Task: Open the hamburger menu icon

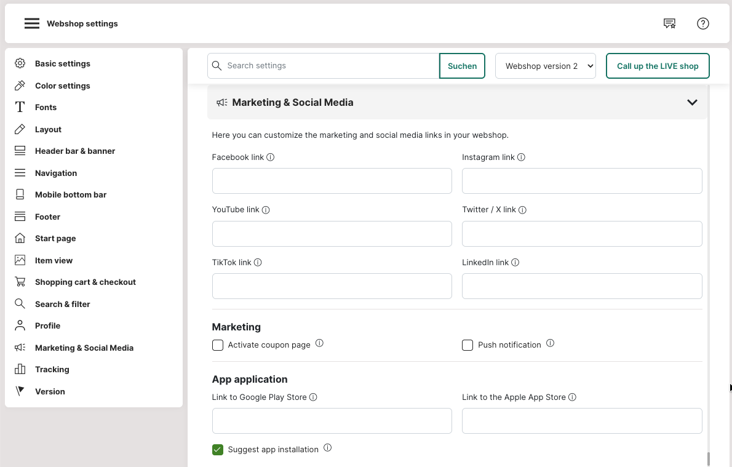Action: click(x=32, y=23)
